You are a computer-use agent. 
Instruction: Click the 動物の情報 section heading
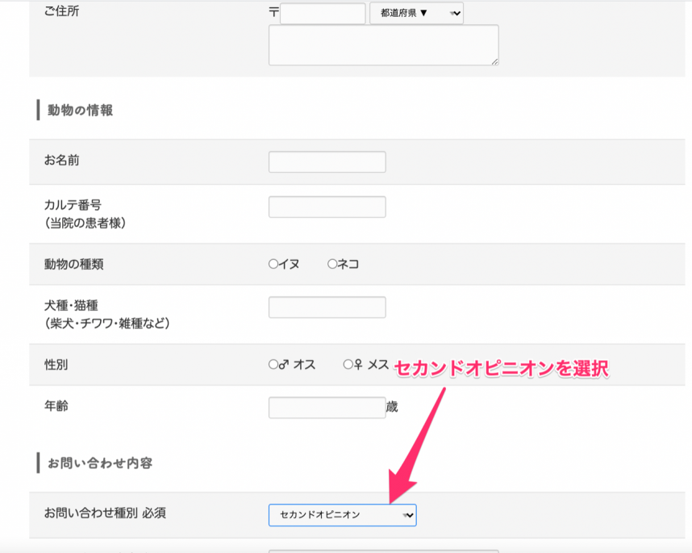(x=79, y=111)
